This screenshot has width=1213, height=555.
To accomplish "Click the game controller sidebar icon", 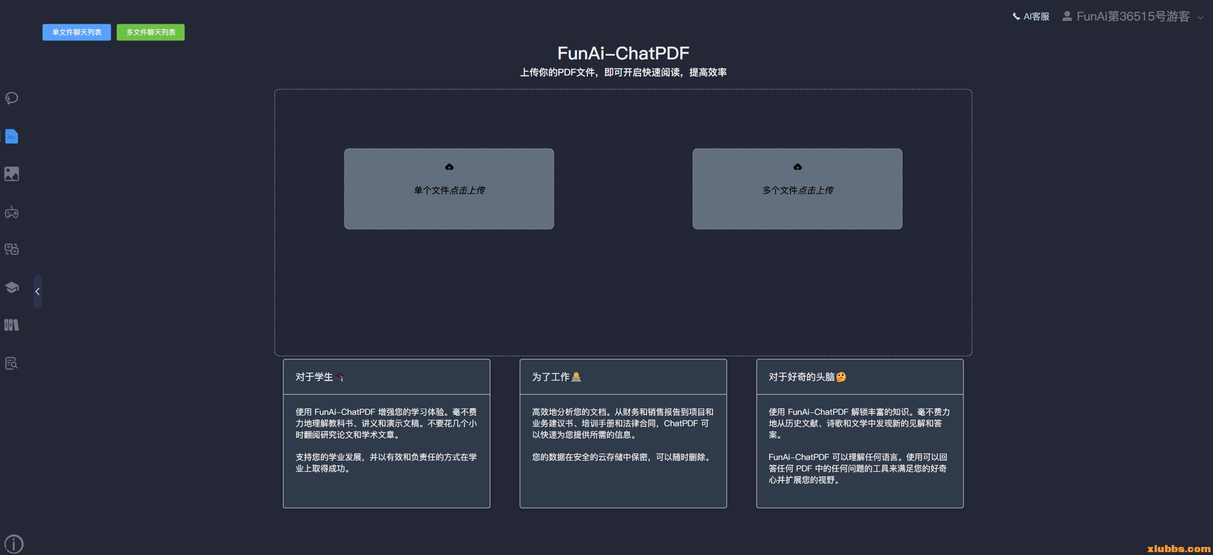I will pos(11,212).
